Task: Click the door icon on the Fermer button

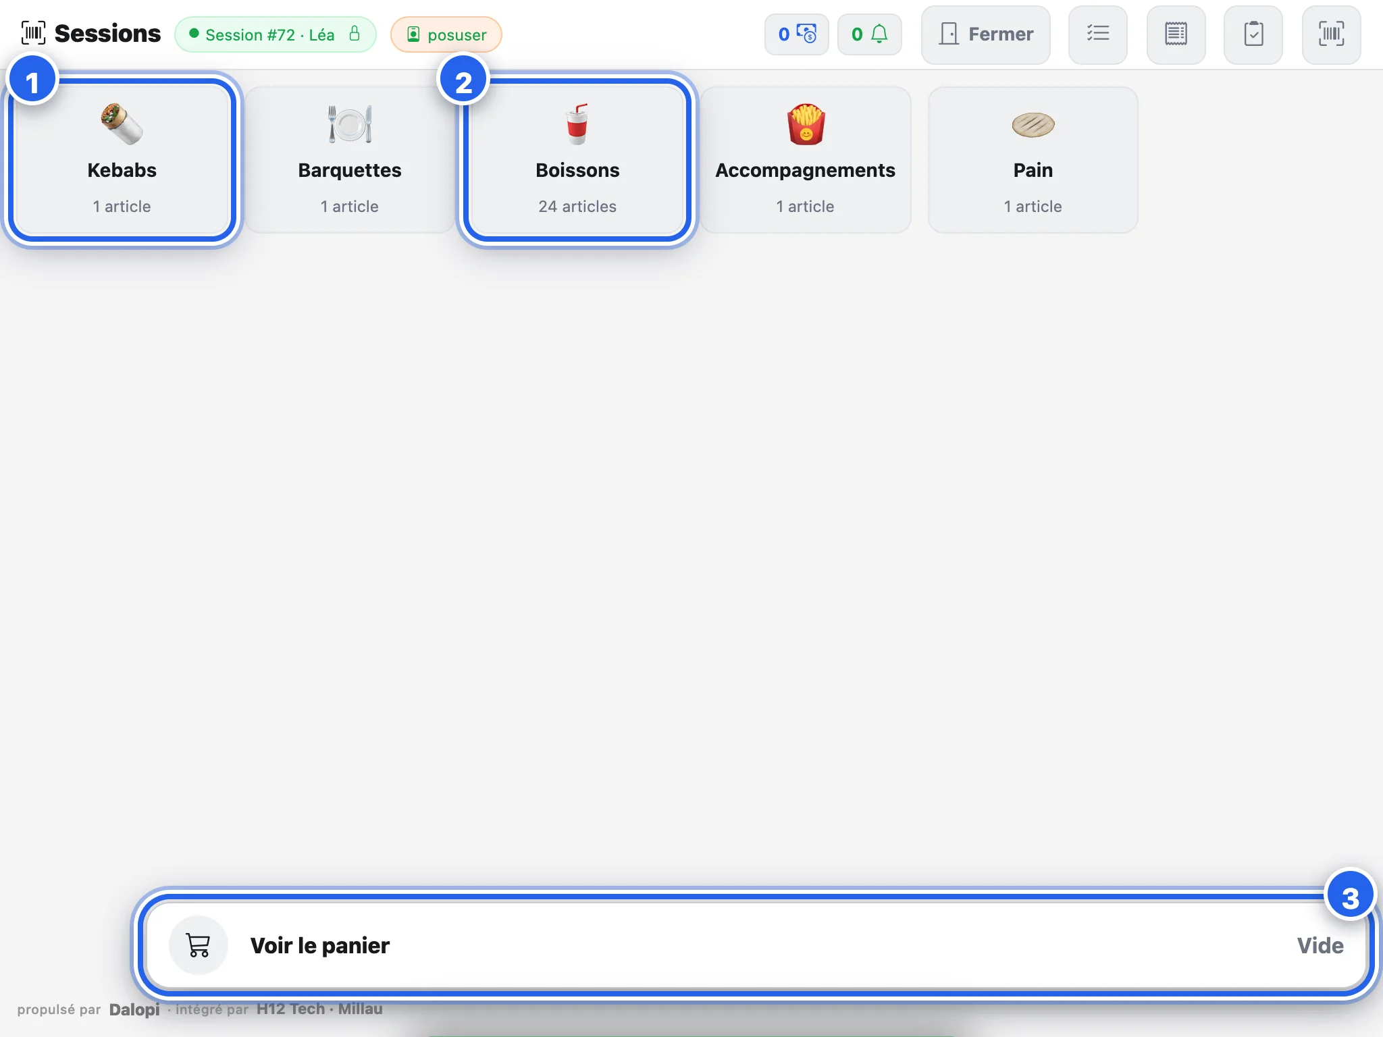Action: (949, 34)
